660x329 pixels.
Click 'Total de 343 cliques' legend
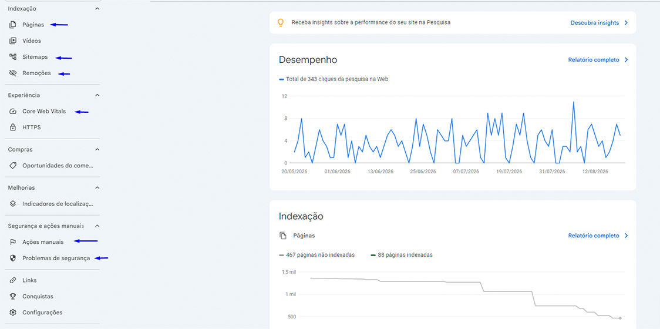point(334,79)
